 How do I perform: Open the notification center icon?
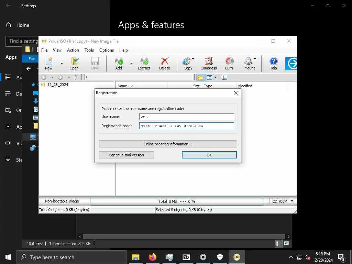tap(341, 257)
